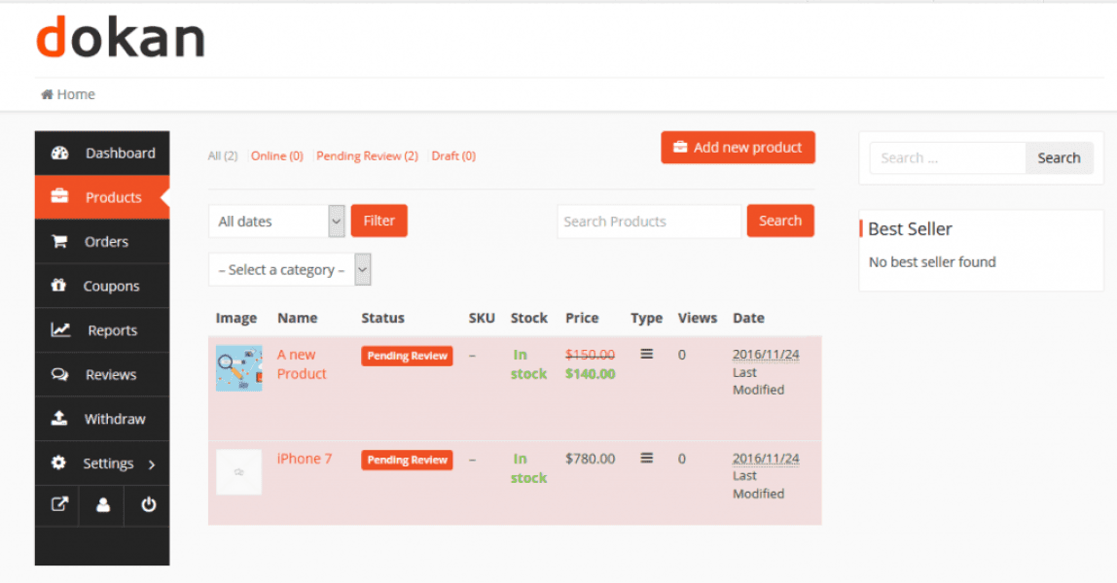Click the home icon in breadcrumb
The height and width of the screenshot is (583, 1117).
coord(47,94)
